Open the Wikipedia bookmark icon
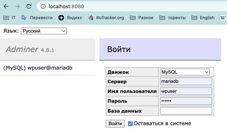The width and height of the screenshot is (227, 131). (x=223, y=18)
